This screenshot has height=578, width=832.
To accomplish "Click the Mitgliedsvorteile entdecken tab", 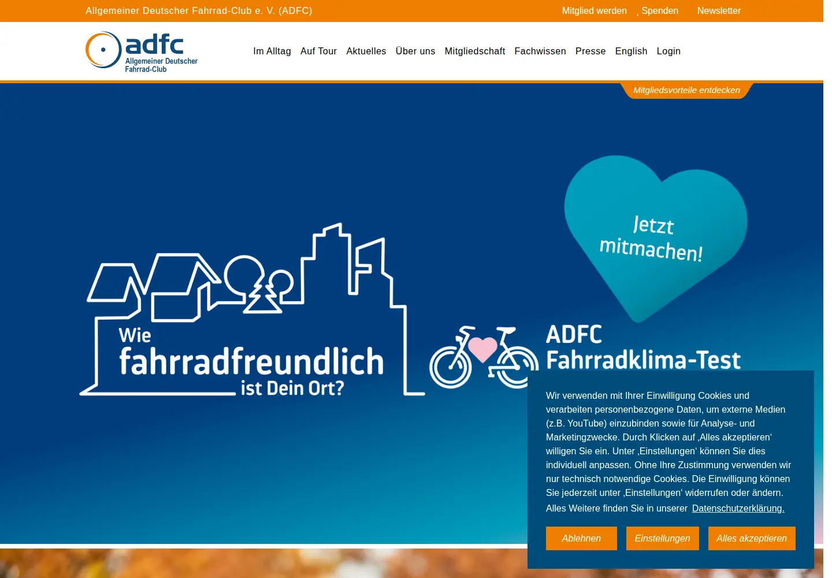I will [x=686, y=90].
